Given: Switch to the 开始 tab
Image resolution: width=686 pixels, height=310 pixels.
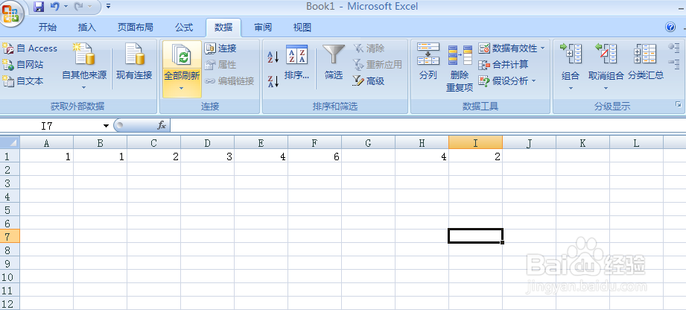Looking at the screenshot, I should pos(48,28).
